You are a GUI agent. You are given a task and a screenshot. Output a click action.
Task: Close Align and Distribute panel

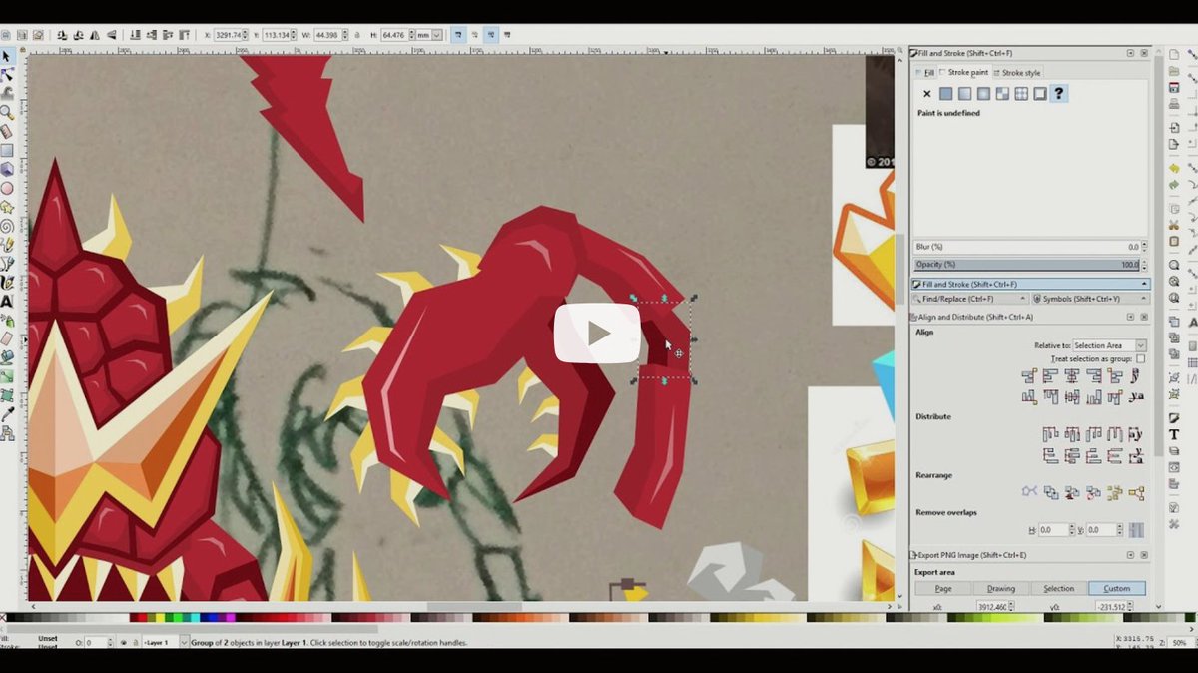(1144, 317)
